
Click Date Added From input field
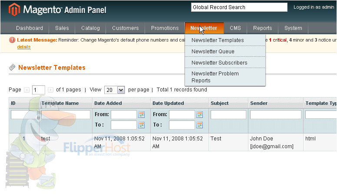124,114
